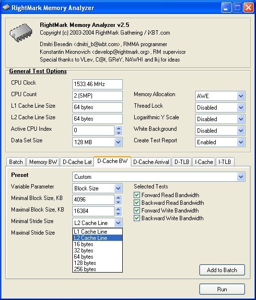The width and height of the screenshot is (256, 300).
Task: Select the D-Cache BW tab
Action: [112, 161]
